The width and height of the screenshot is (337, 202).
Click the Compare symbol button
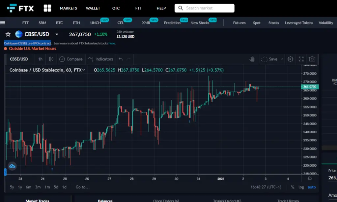pyautogui.click(x=71, y=59)
